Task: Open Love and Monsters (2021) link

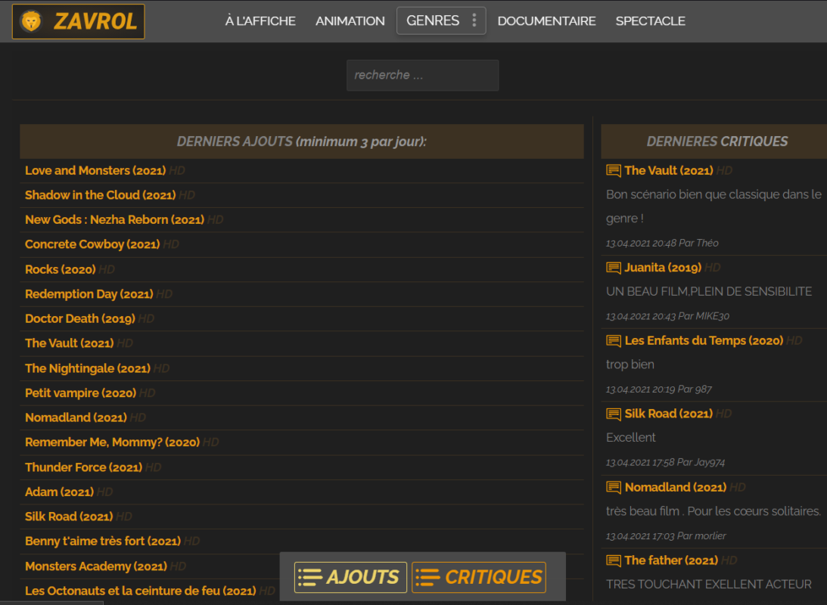Action: pyautogui.click(x=95, y=170)
